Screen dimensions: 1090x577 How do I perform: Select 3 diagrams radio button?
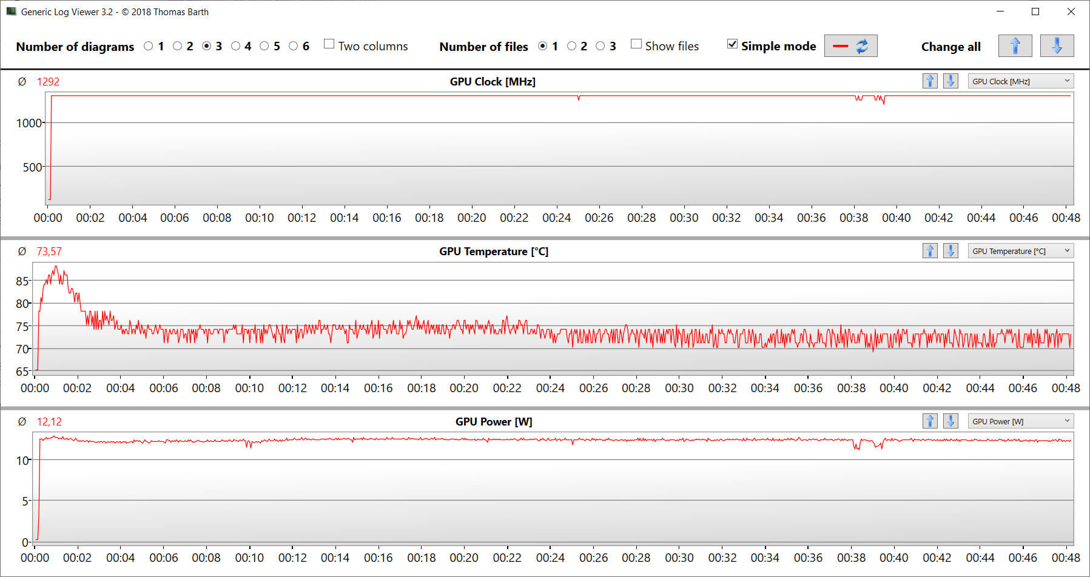[x=207, y=46]
